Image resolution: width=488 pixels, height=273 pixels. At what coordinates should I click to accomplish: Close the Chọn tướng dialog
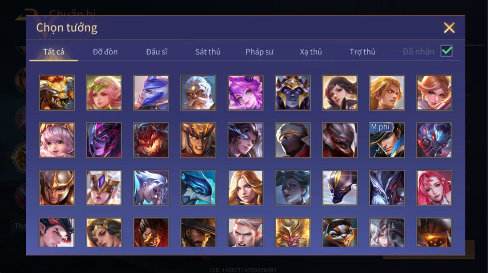pyautogui.click(x=449, y=28)
